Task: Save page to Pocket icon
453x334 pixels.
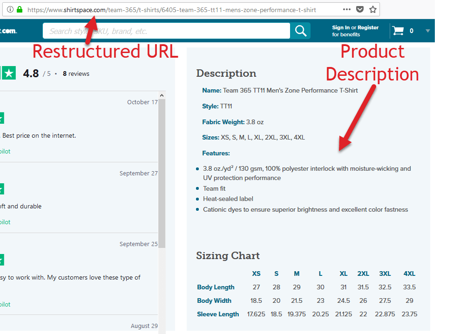Action: [x=360, y=9]
